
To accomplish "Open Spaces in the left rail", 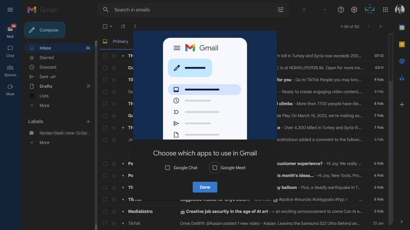I will 10,70.
